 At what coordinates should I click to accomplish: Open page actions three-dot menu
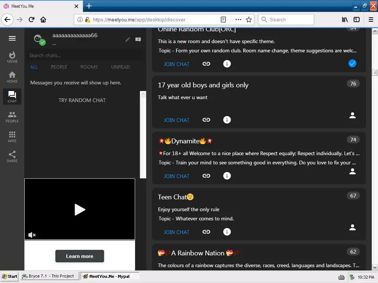click(x=238, y=20)
